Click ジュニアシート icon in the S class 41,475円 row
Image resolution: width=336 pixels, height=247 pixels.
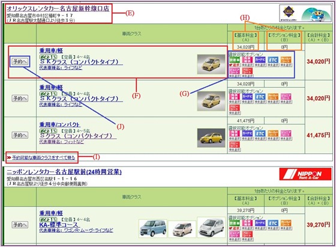[x=286, y=133]
